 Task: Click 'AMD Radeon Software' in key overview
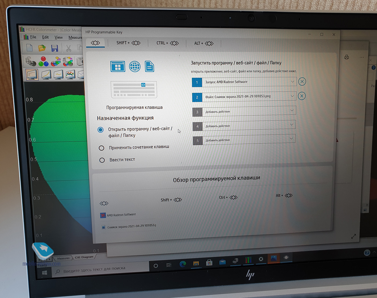coord(118,215)
